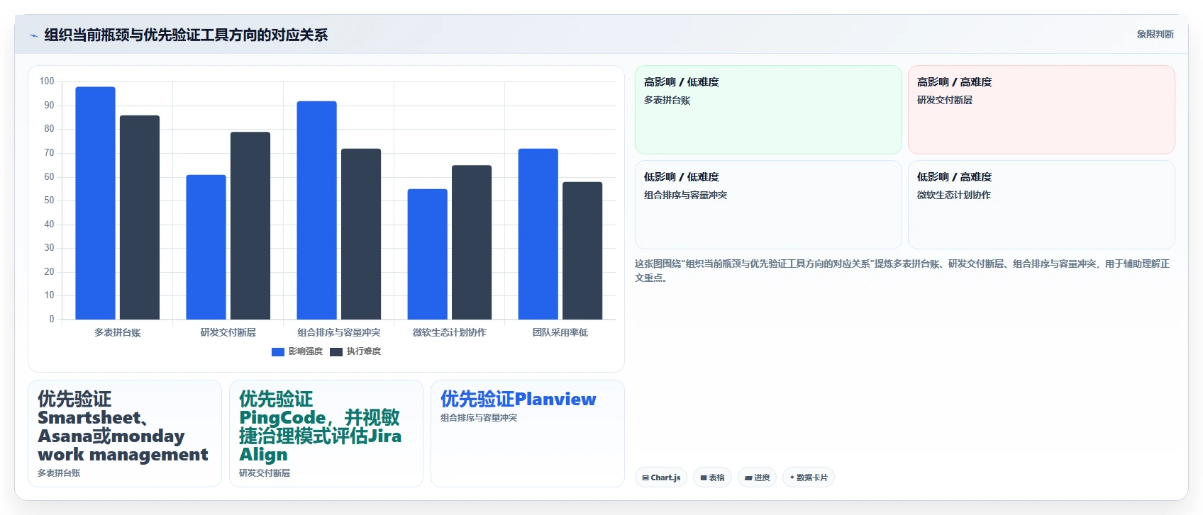Click the 50 y-axis value
The width and height of the screenshot is (1203, 515).
click(49, 200)
